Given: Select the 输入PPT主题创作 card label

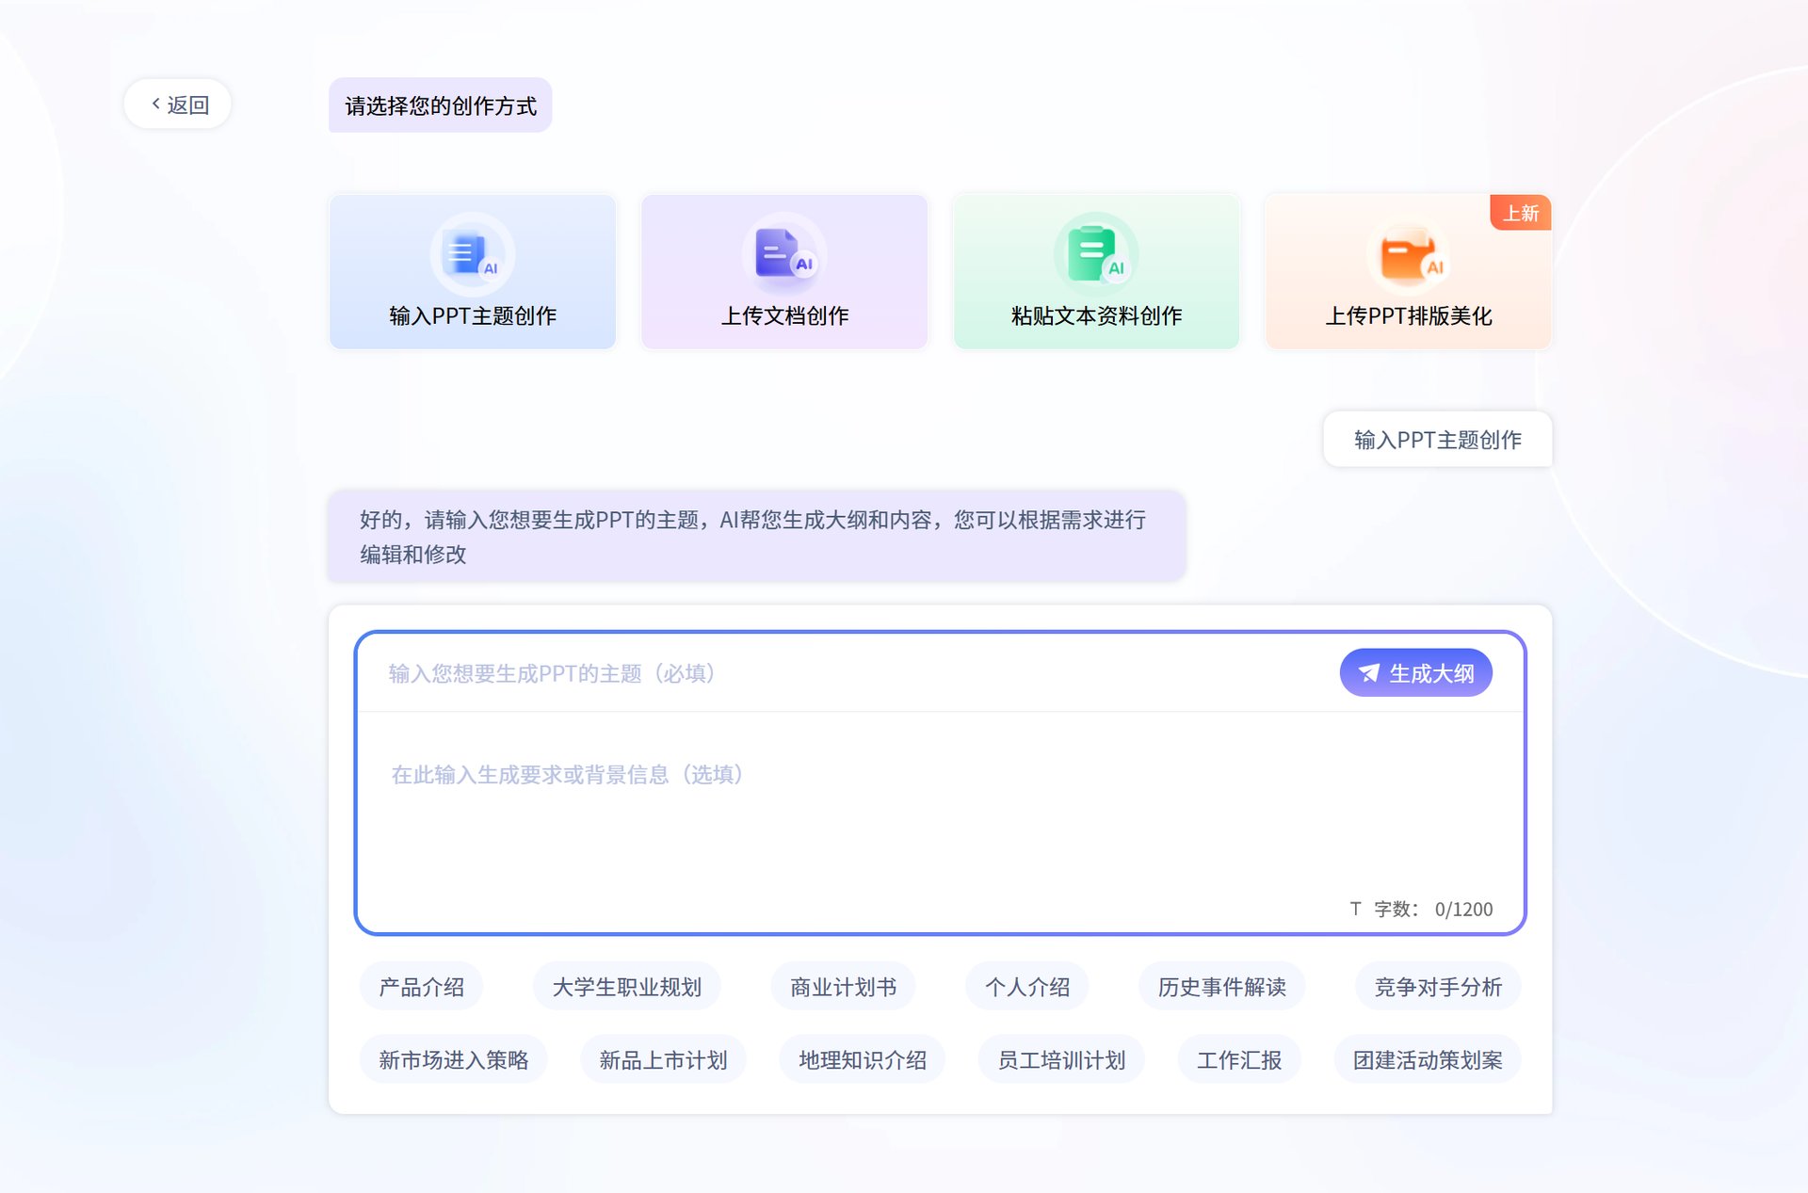Looking at the screenshot, I should (x=473, y=316).
